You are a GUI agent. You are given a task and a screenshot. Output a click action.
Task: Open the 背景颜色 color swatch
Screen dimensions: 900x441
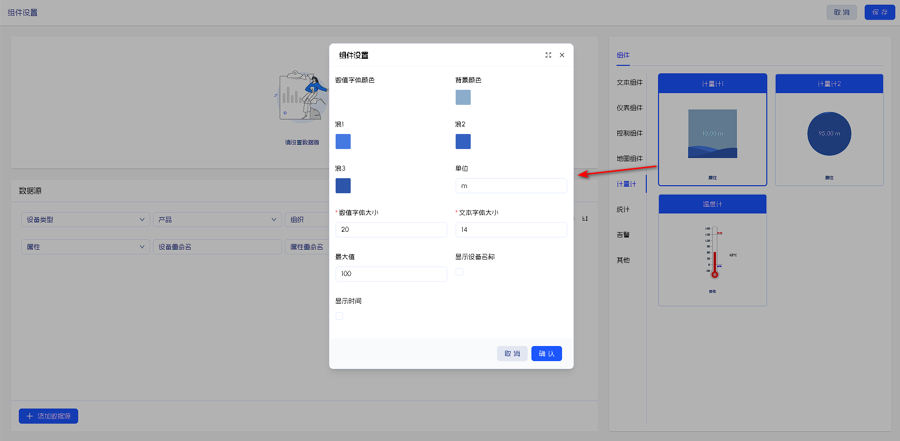point(463,97)
